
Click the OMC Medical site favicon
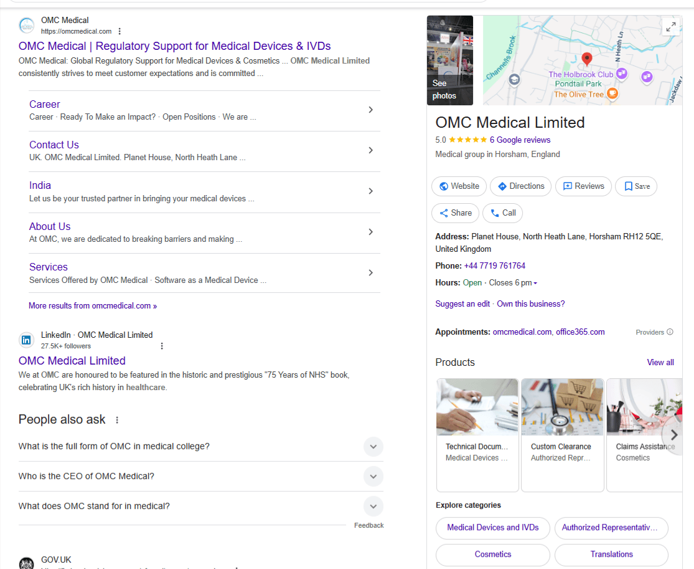27,26
